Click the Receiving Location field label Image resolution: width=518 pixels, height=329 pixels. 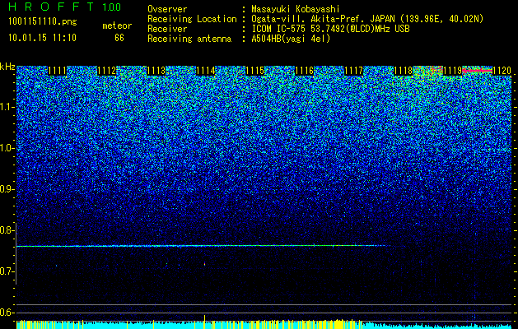coord(192,19)
